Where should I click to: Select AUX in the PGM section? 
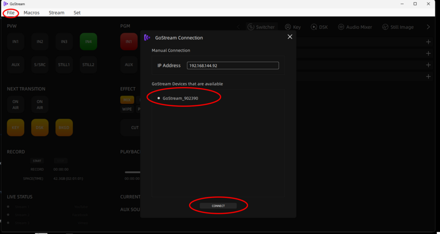[129, 65]
